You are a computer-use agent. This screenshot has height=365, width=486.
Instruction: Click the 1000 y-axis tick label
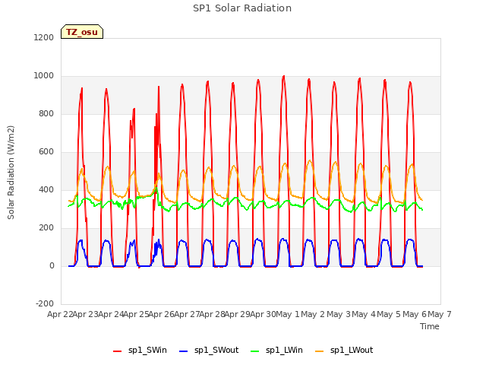pos(44,76)
